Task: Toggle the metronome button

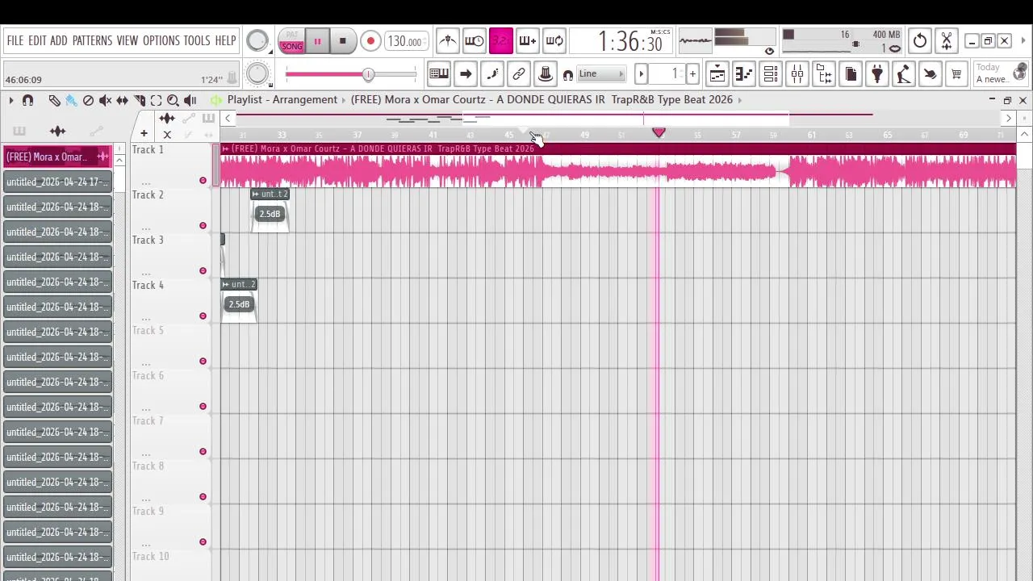Action: 448,40
